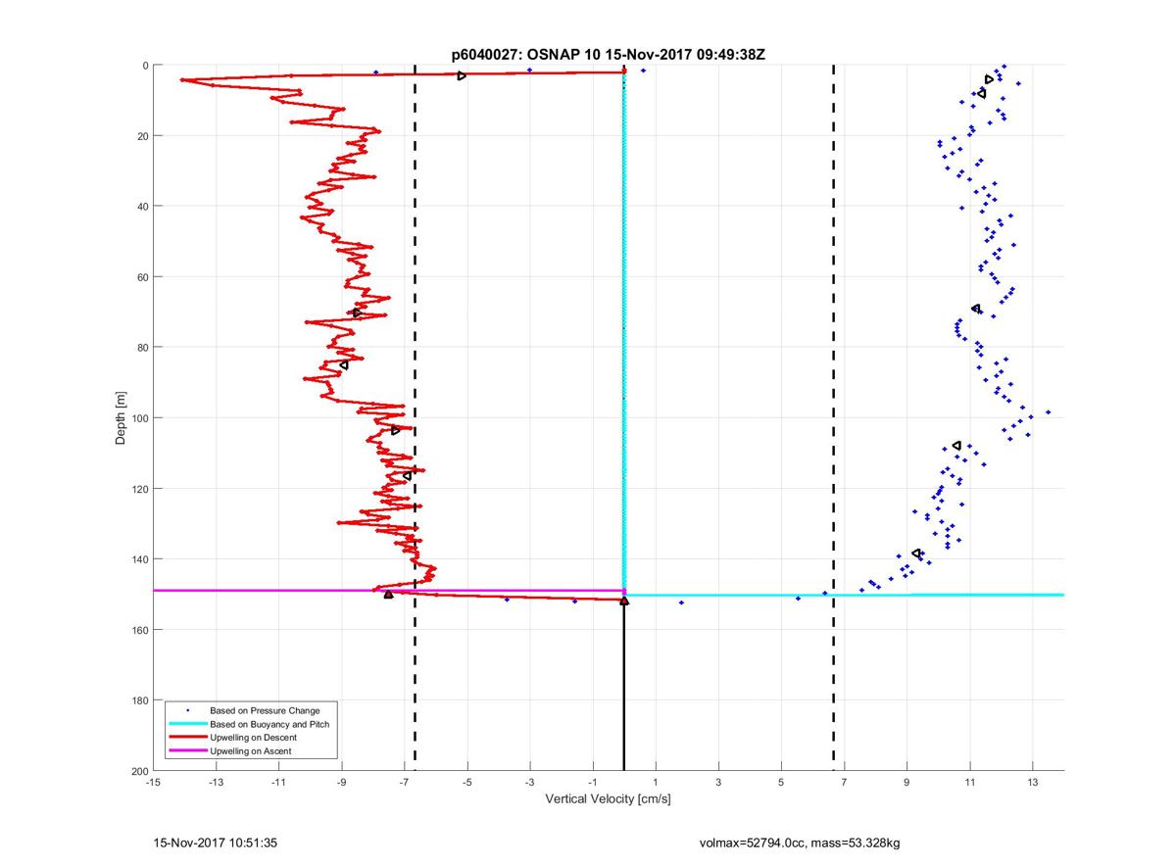Screen dimensions: 1176x867
Task: Click x-axis tick label "-5"
Action: point(466,783)
